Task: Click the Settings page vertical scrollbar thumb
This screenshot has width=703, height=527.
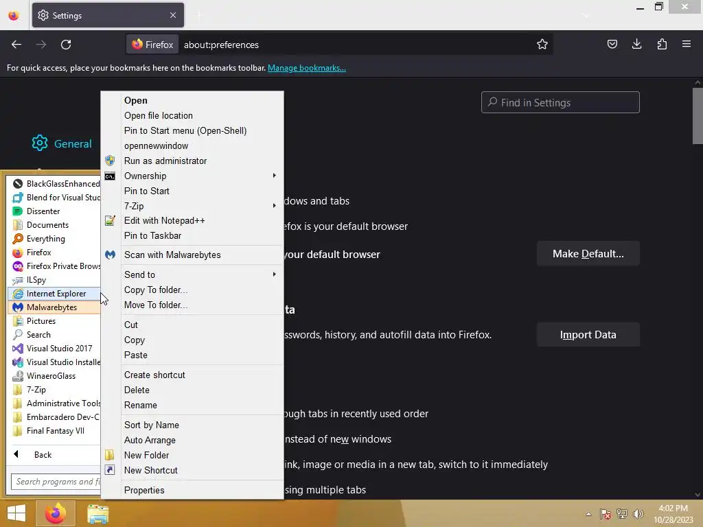Action: pos(698,116)
